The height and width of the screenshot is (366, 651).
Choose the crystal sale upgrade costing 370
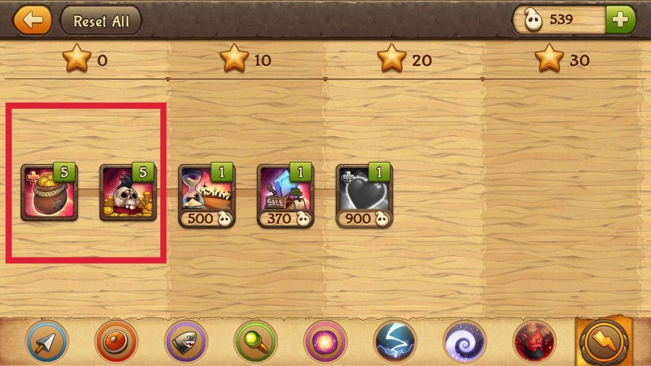point(286,195)
